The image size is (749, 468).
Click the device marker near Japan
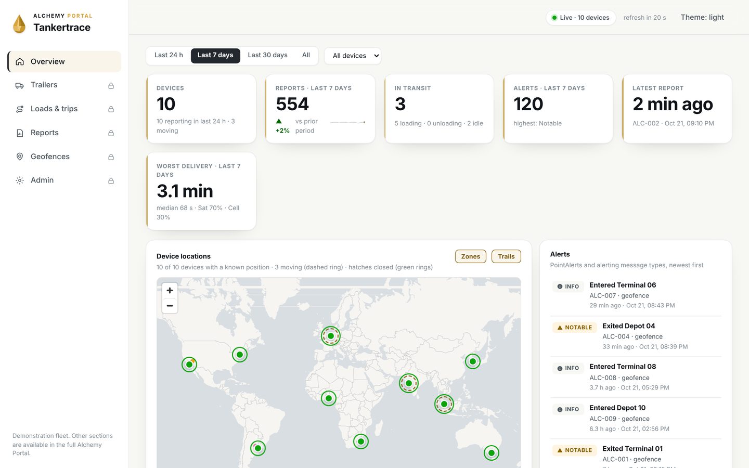pos(473,361)
